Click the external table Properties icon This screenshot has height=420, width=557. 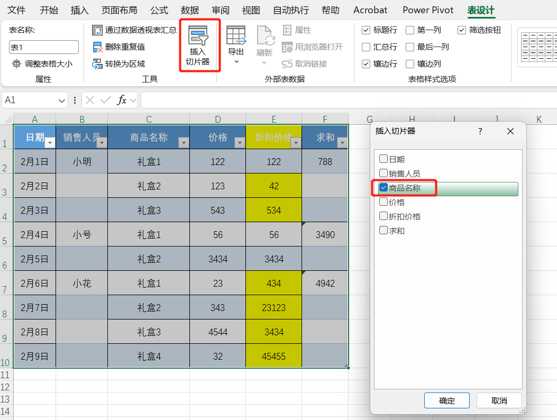point(287,30)
